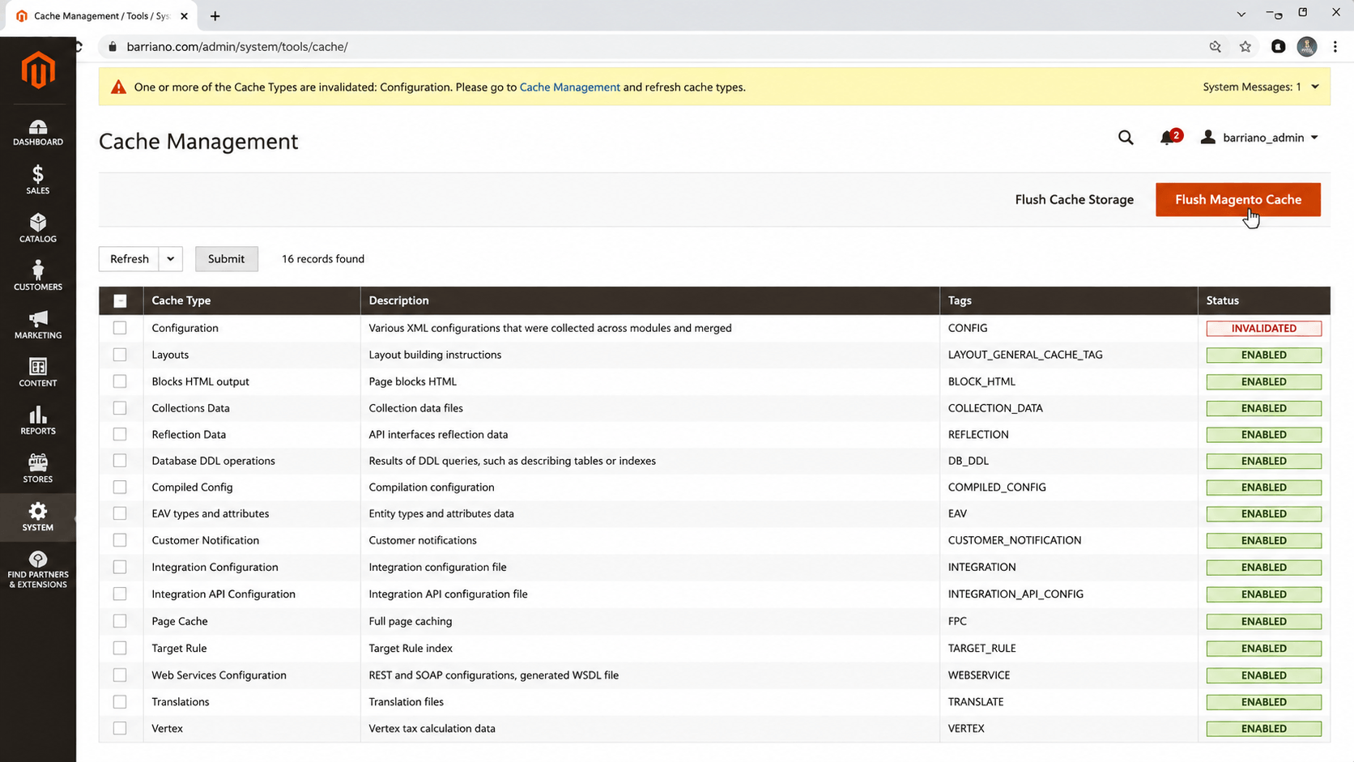Click the site padlock icon in address bar
This screenshot has width=1354, height=762.
(113, 47)
